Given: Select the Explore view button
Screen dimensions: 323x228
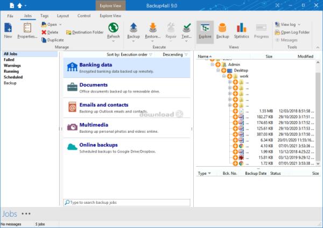Looking at the screenshot, I should (x=204, y=30).
